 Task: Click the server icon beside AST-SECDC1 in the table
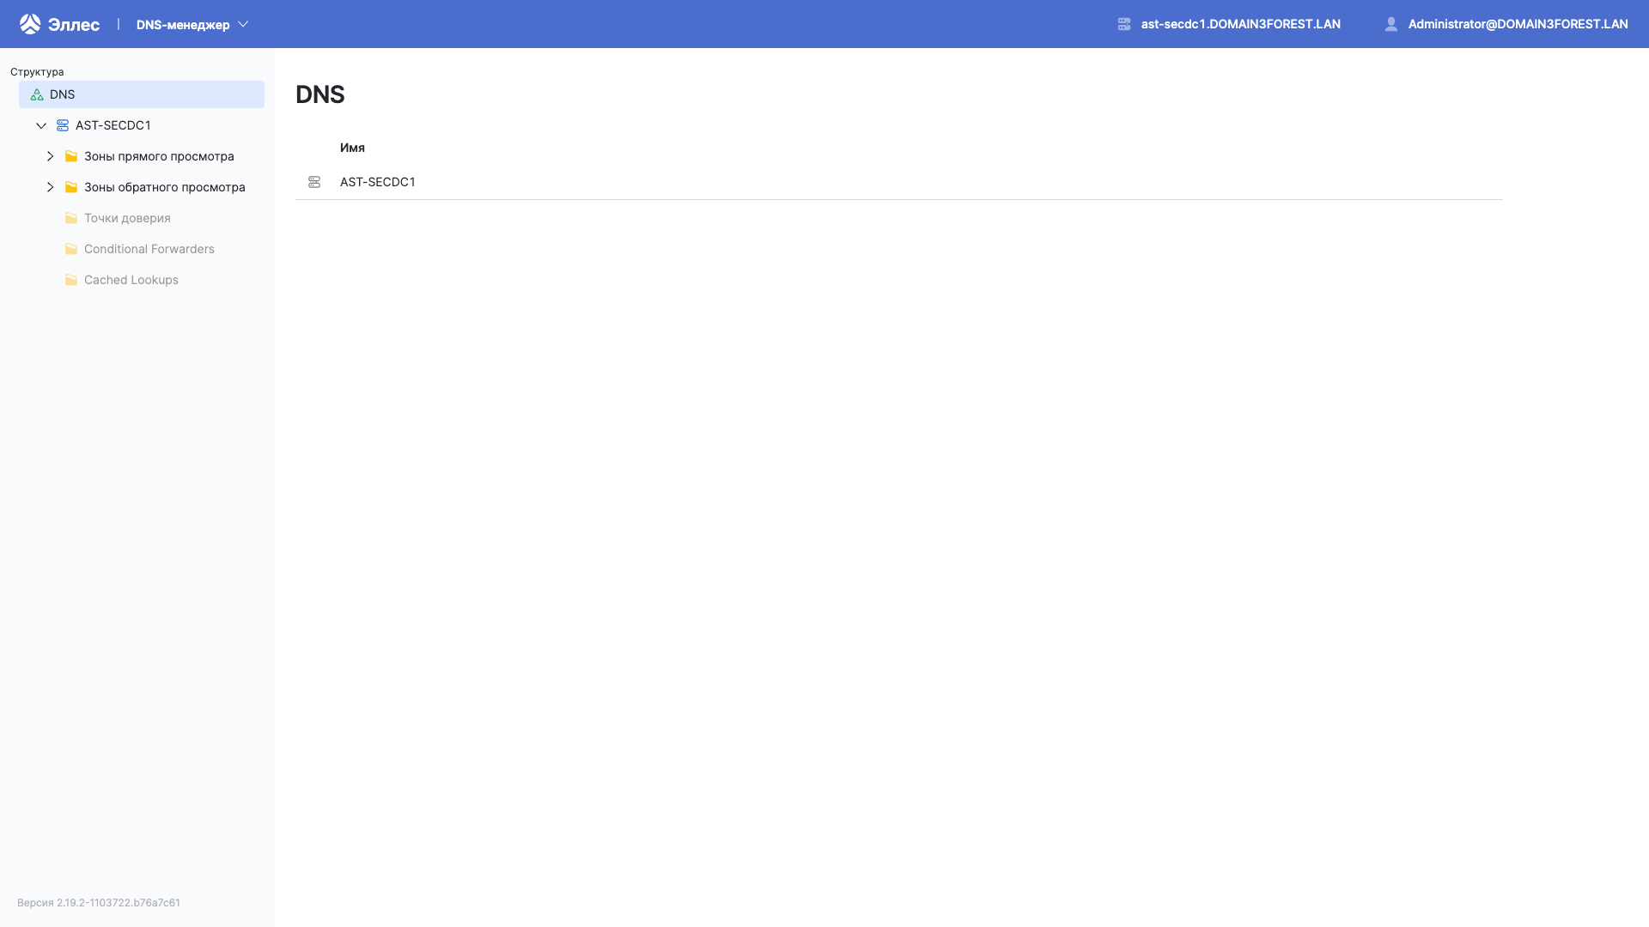314,182
